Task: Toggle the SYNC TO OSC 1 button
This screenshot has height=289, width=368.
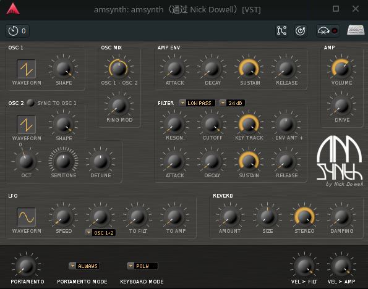Action: (30, 103)
